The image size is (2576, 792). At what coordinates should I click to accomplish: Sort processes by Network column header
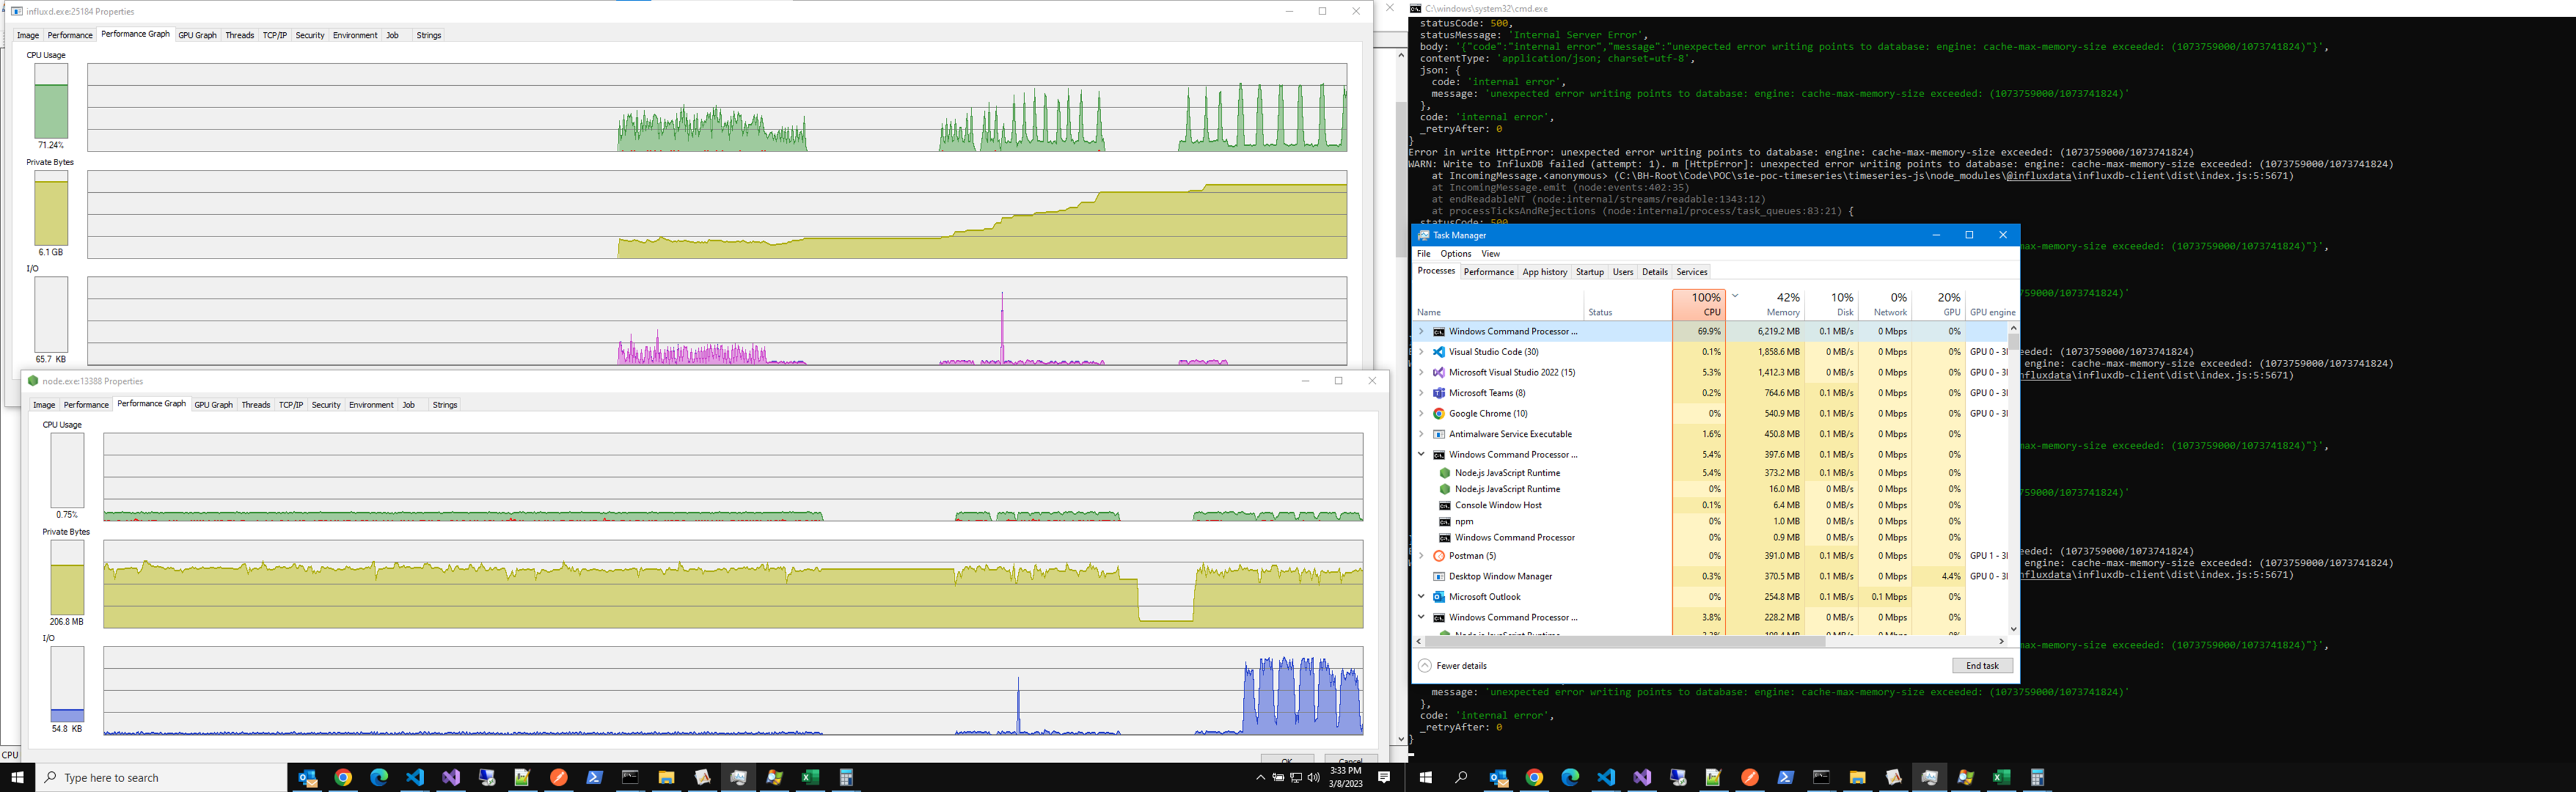pyautogui.click(x=1885, y=304)
